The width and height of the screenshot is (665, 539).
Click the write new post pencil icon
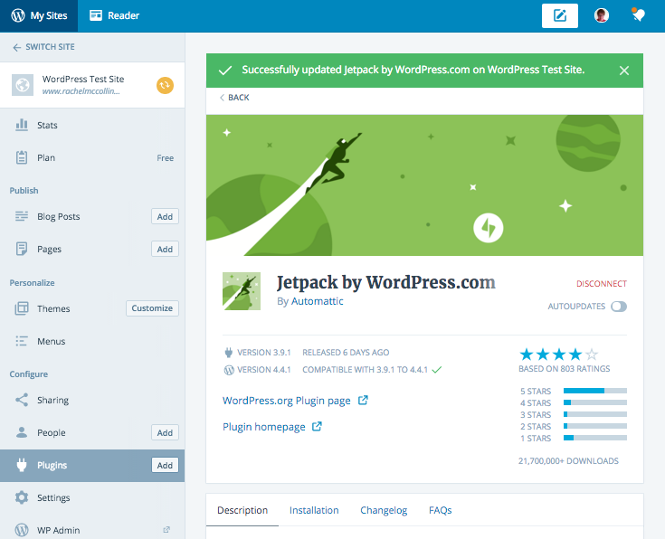click(x=560, y=15)
